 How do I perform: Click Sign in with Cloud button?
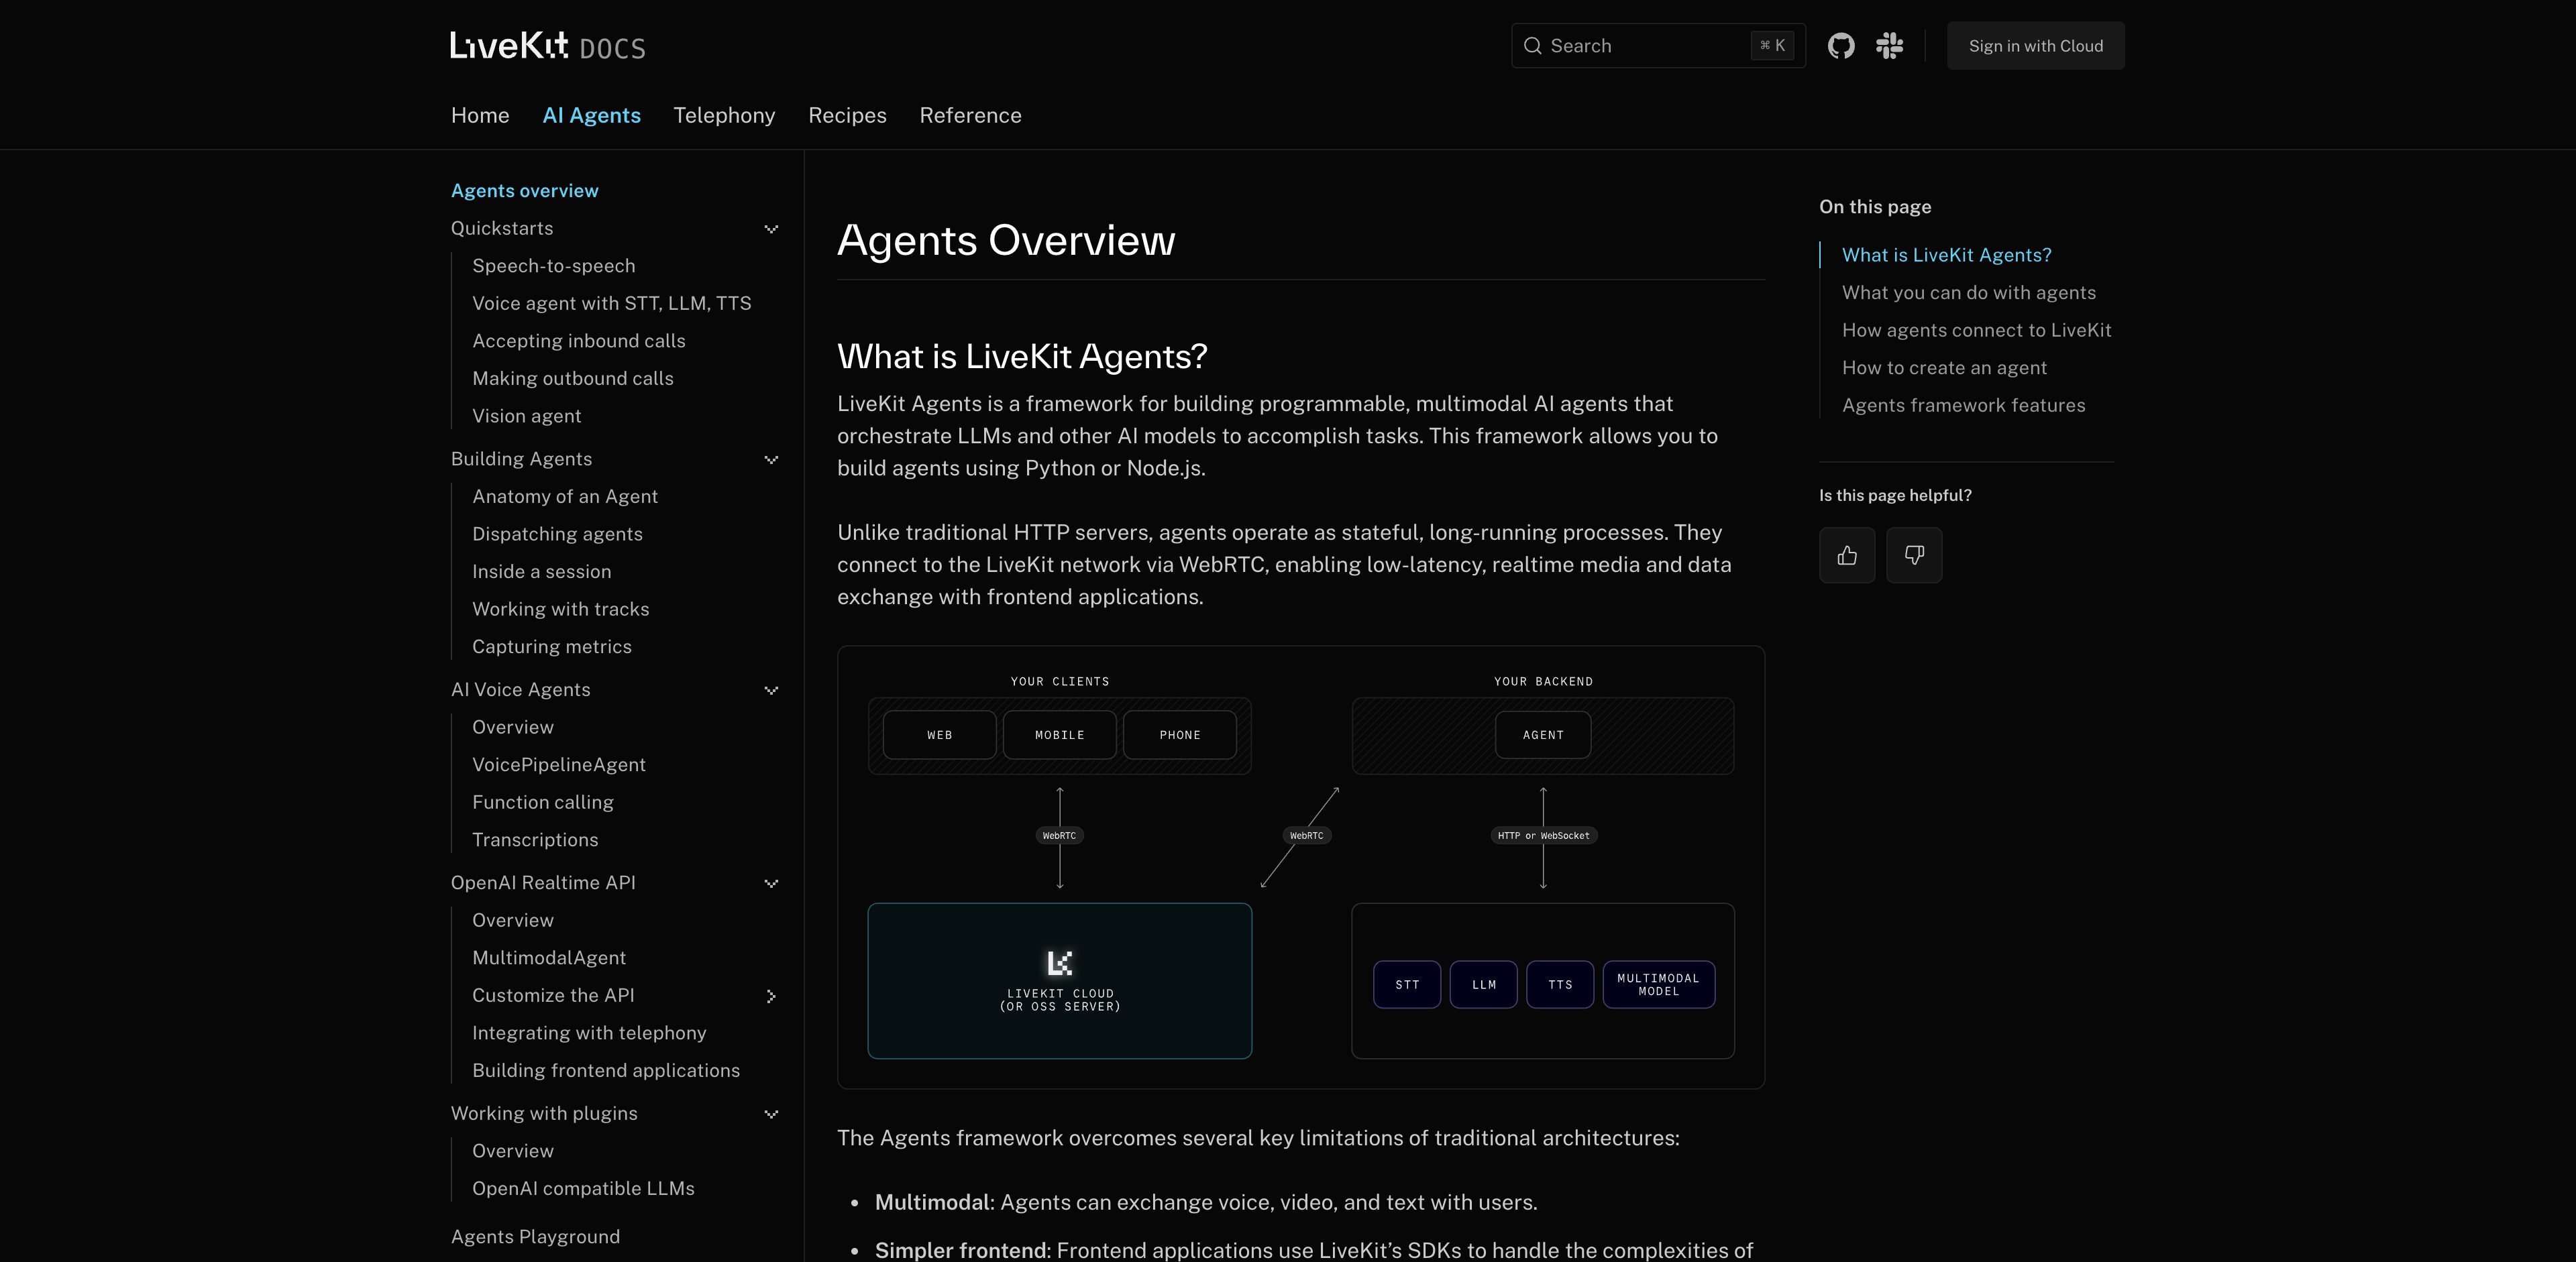pos(2035,46)
